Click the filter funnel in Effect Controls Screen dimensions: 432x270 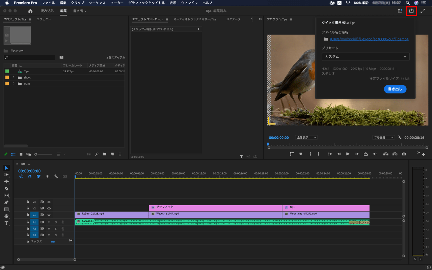[x=242, y=157]
